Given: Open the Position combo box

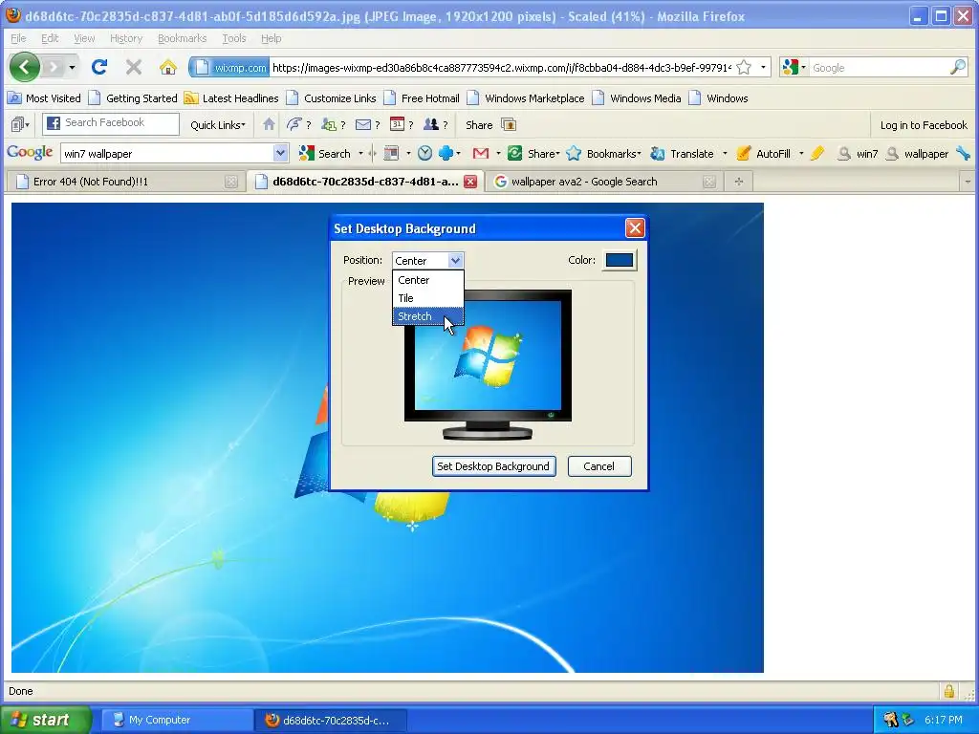Looking at the screenshot, I should click(x=427, y=260).
